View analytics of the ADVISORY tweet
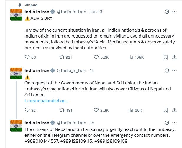Image resolution: width=182 pixels, height=148 pixels. [x=131, y=57]
